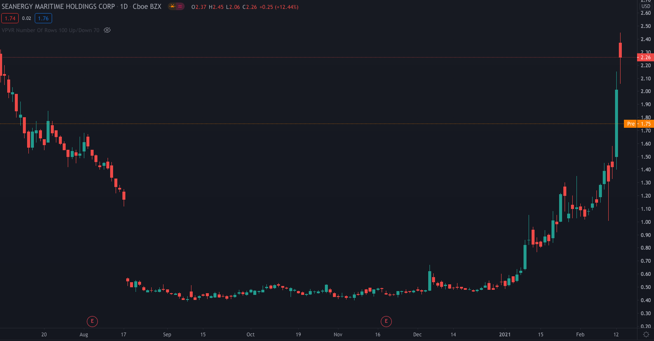Click the C2.26 close price value

249,7
